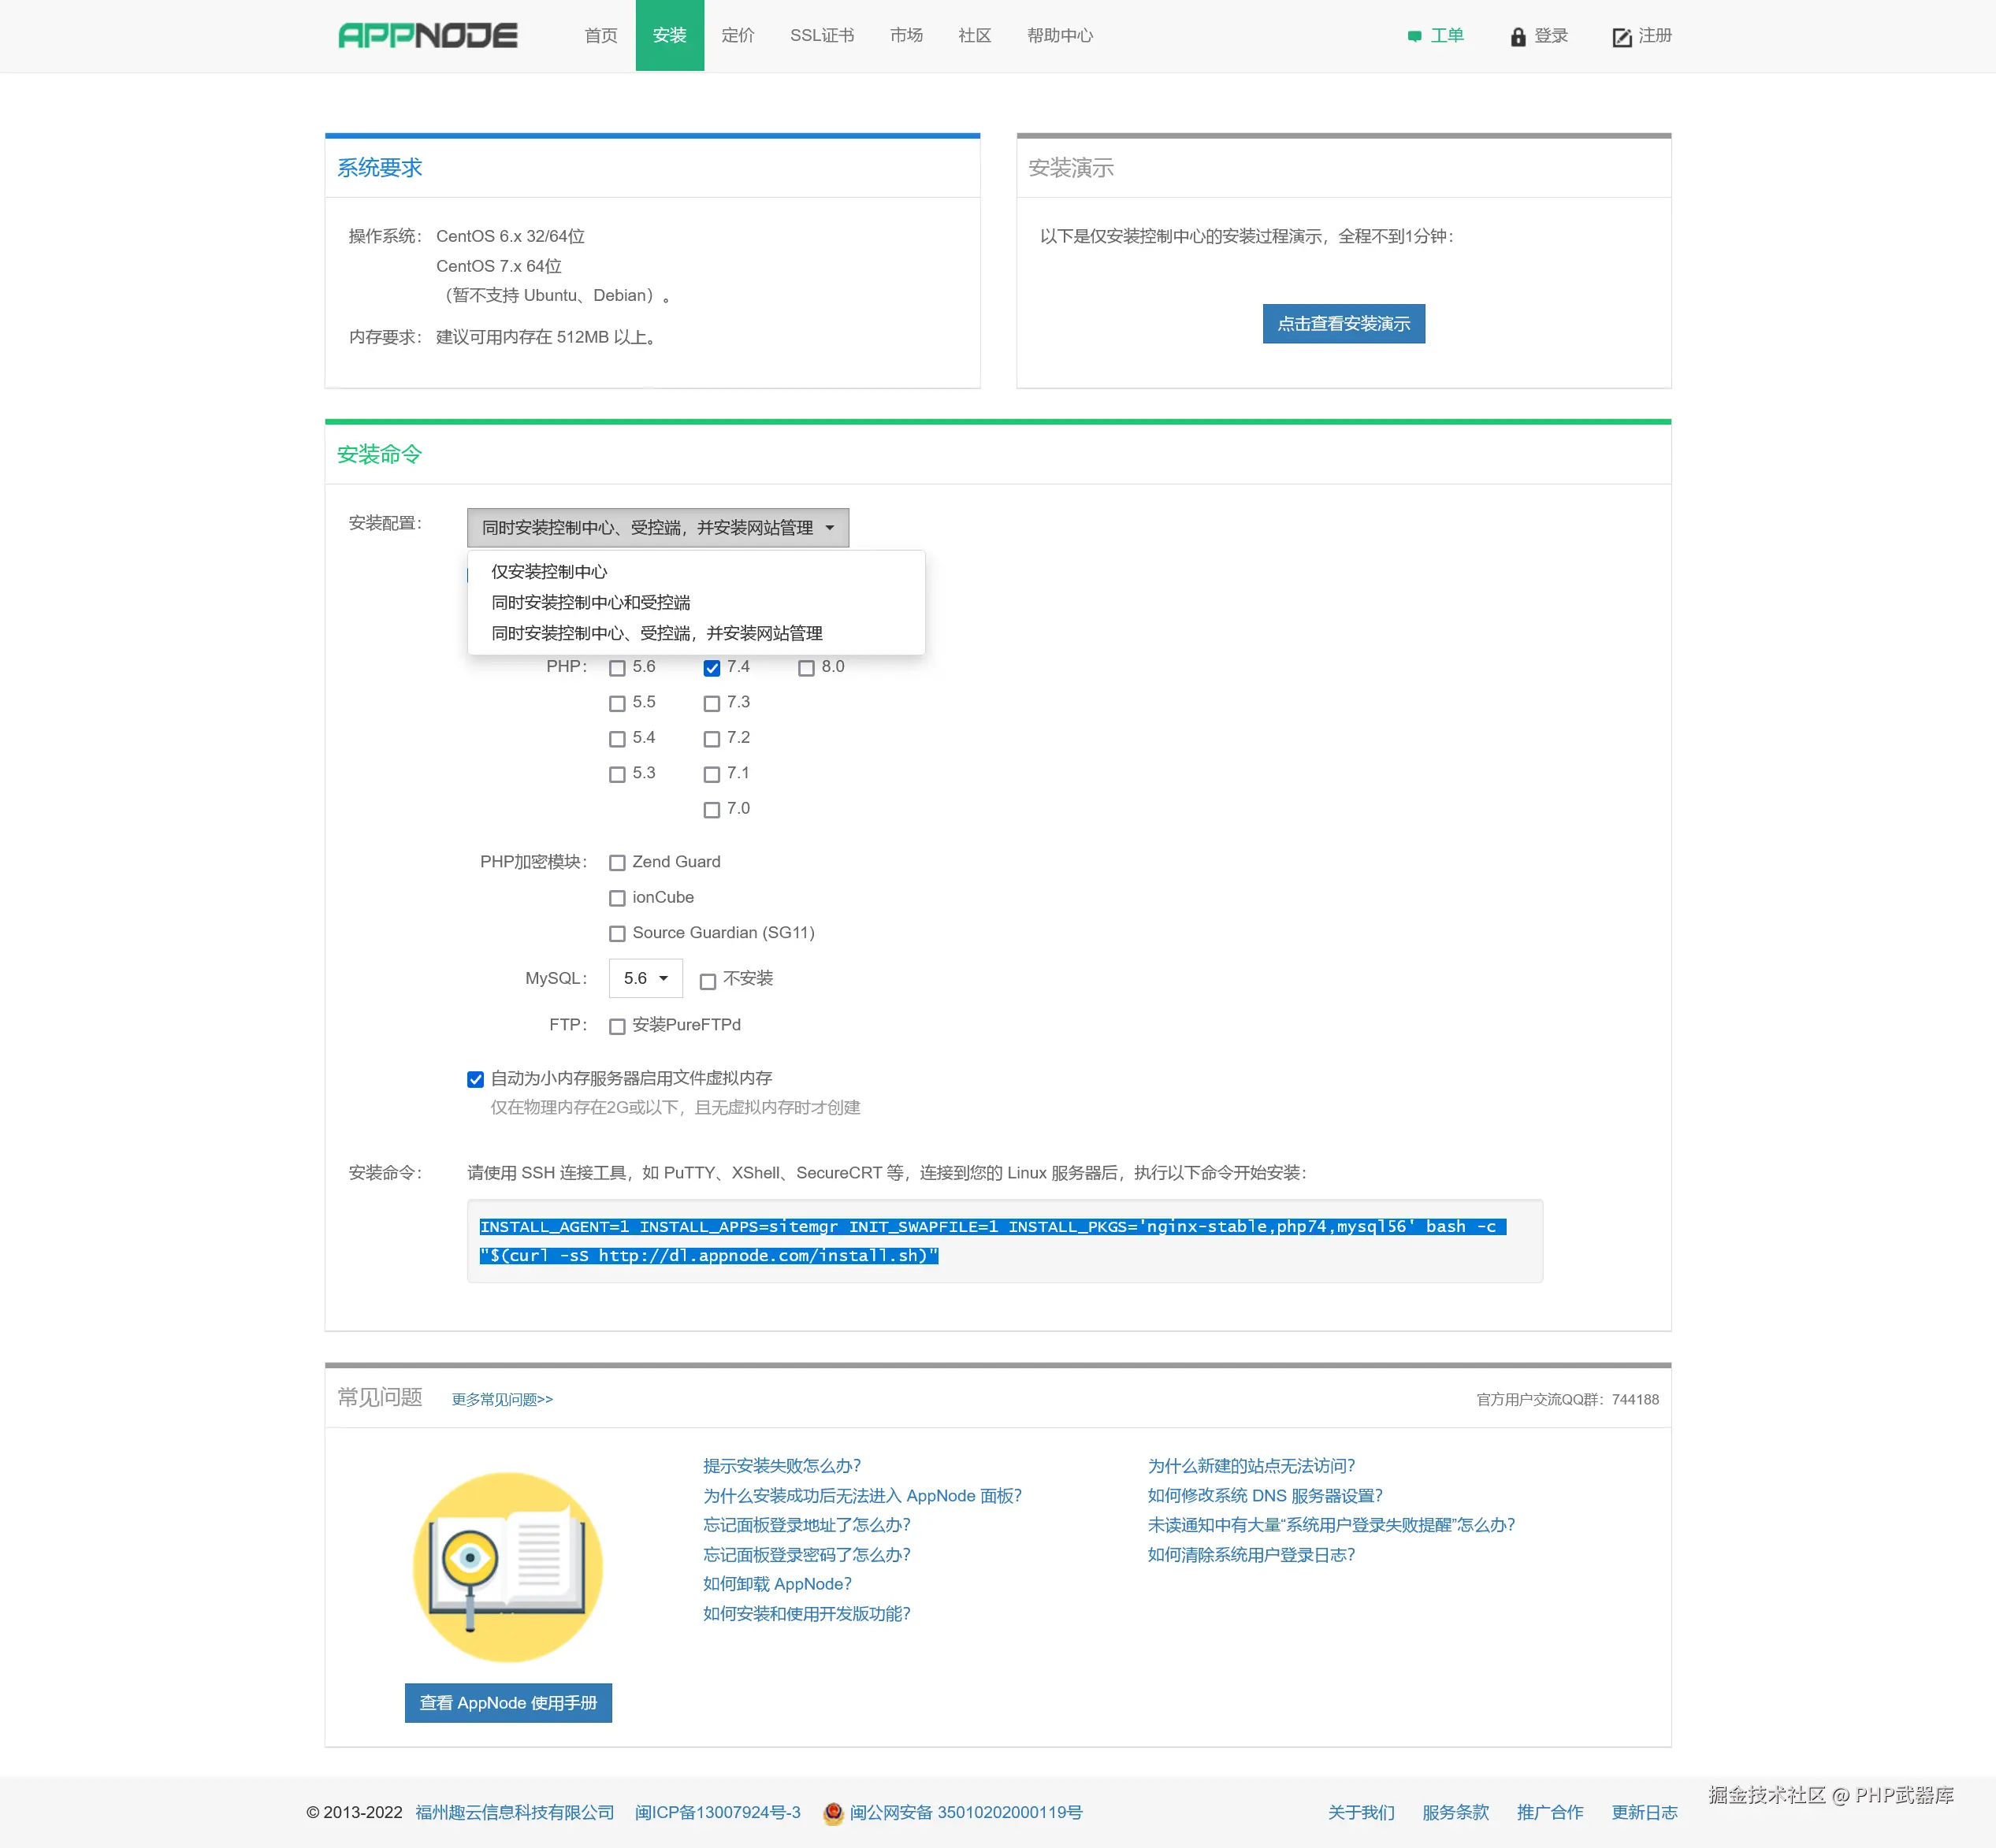This screenshot has height=1848, width=1996.
Task: Uncheck the PHP 7.4 checkbox
Action: pyautogui.click(x=712, y=668)
